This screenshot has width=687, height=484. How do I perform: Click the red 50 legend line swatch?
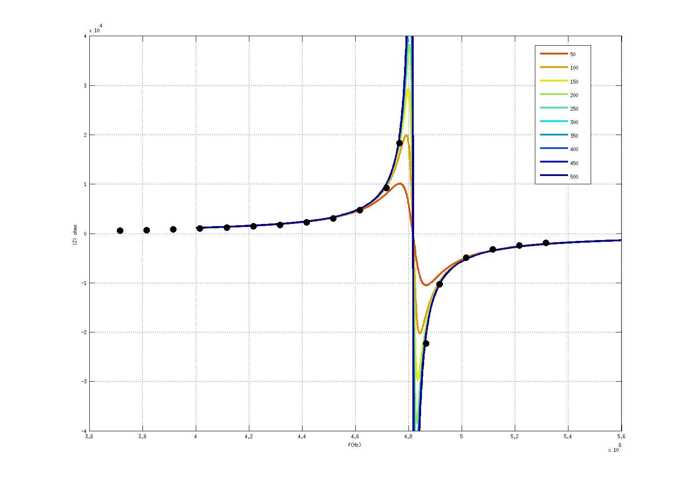point(554,54)
